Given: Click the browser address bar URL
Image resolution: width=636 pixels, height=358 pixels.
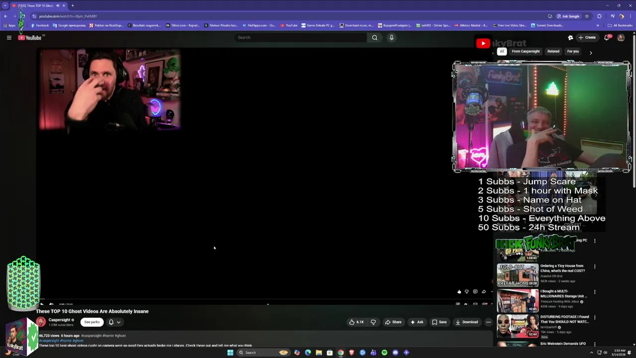Looking at the screenshot, I should click(68, 16).
